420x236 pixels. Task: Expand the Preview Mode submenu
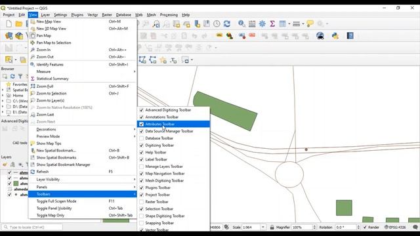click(x=83, y=136)
